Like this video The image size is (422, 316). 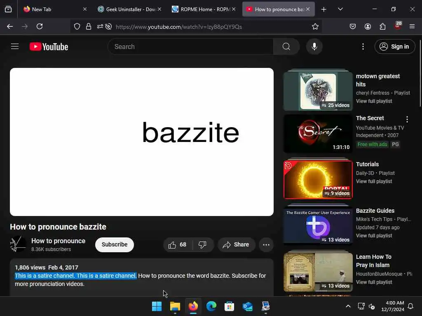click(178, 244)
